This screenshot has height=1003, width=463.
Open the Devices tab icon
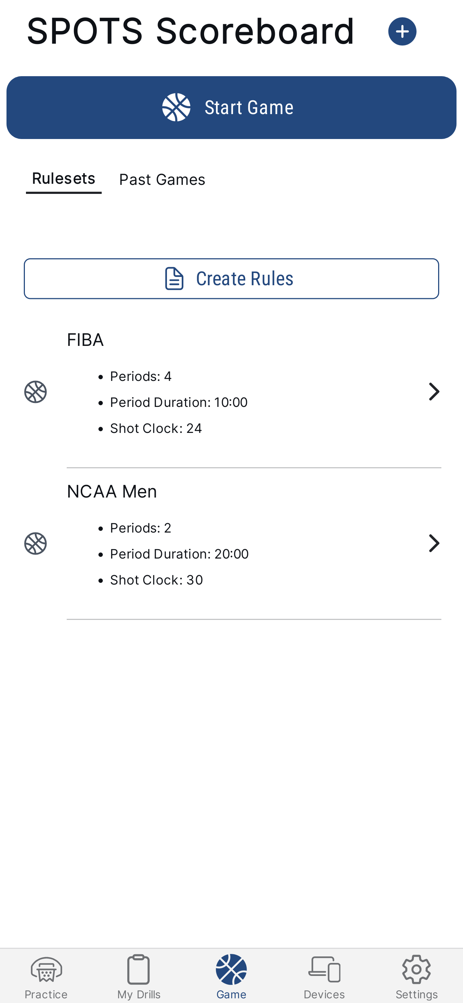(324, 969)
